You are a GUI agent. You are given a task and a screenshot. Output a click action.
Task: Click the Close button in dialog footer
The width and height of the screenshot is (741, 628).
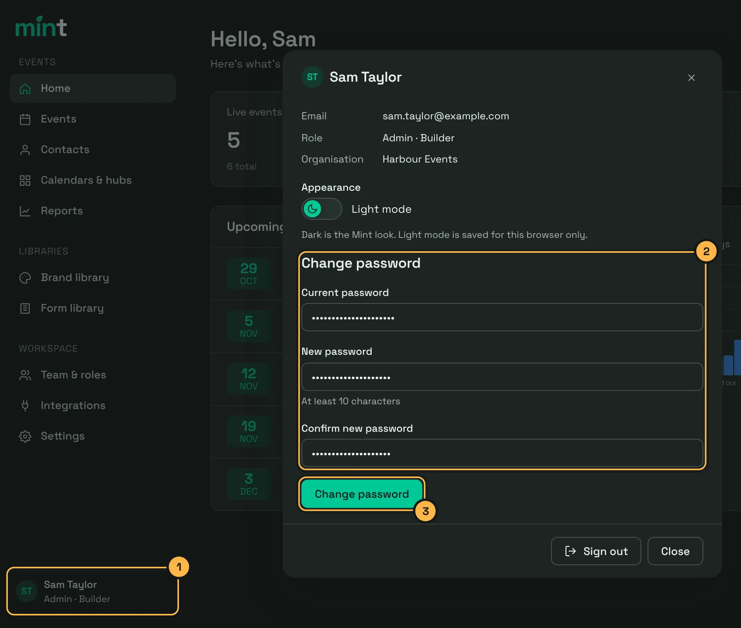point(675,551)
